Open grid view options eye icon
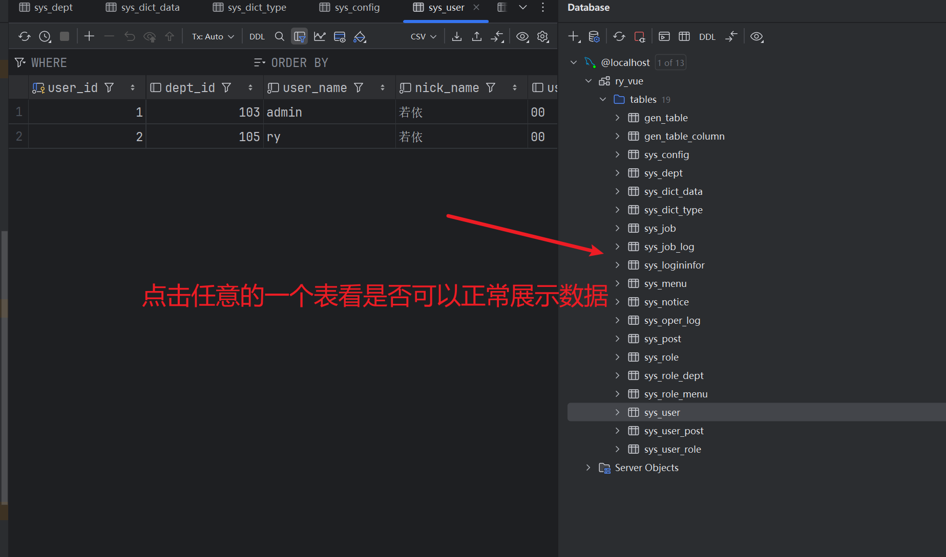Screen dimensions: 946x557 click(x=522, y=37)
